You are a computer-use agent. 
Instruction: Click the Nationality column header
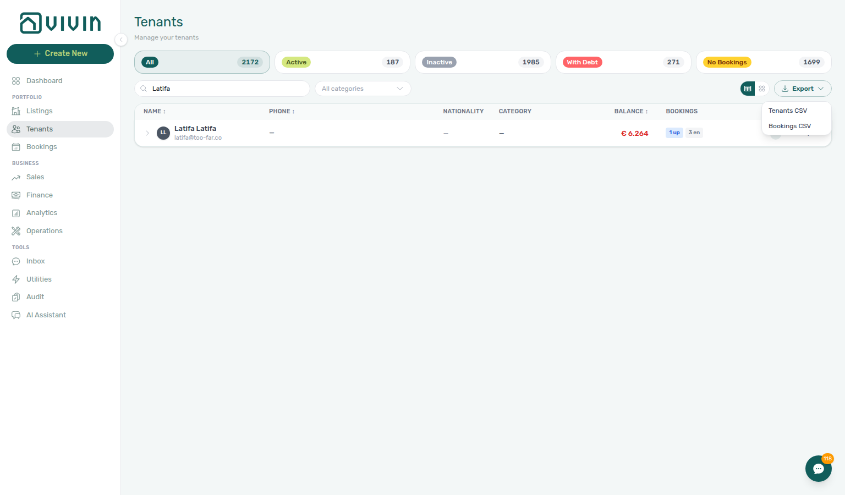463,111
